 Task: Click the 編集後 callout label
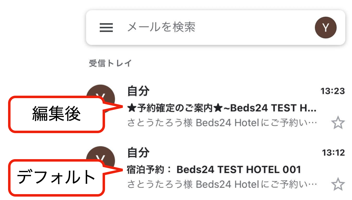[56, 114]
